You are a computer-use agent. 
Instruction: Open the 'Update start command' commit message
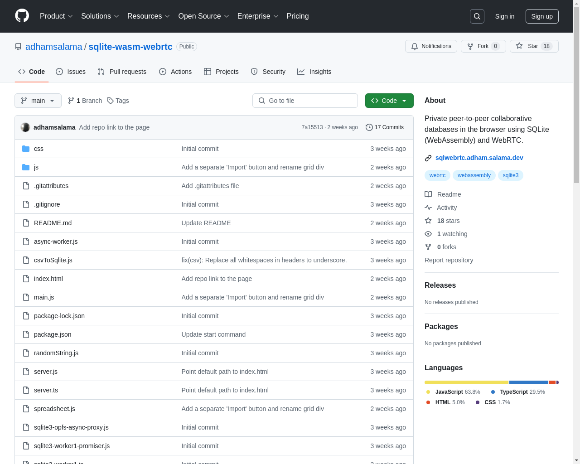point(213,334)
